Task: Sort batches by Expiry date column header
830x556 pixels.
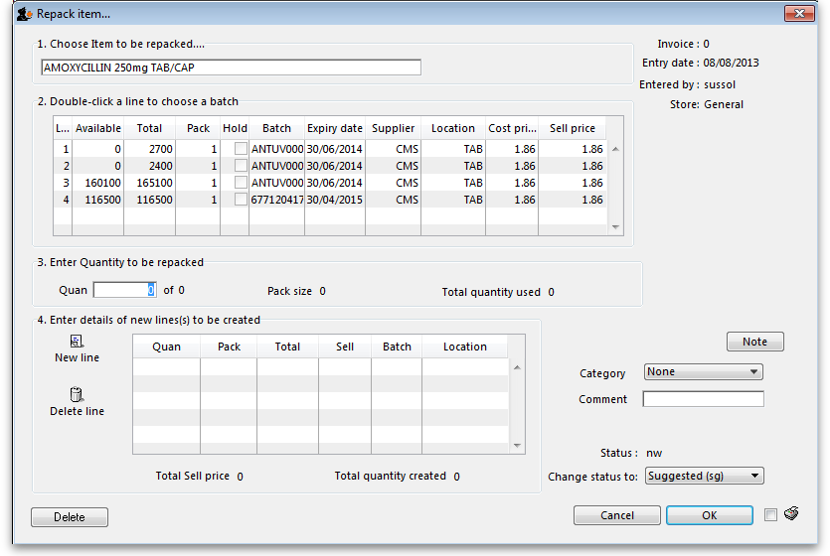Action: click(x=335, y=128)
